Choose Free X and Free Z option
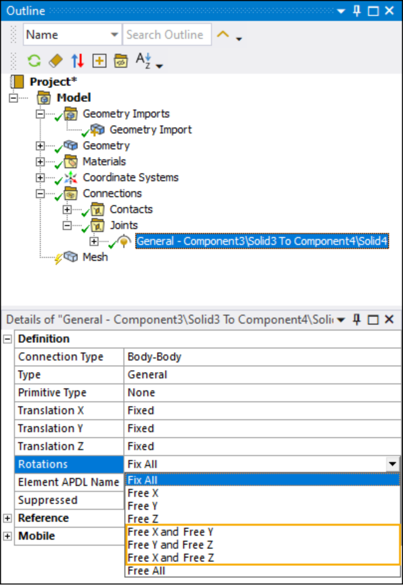 263,558
